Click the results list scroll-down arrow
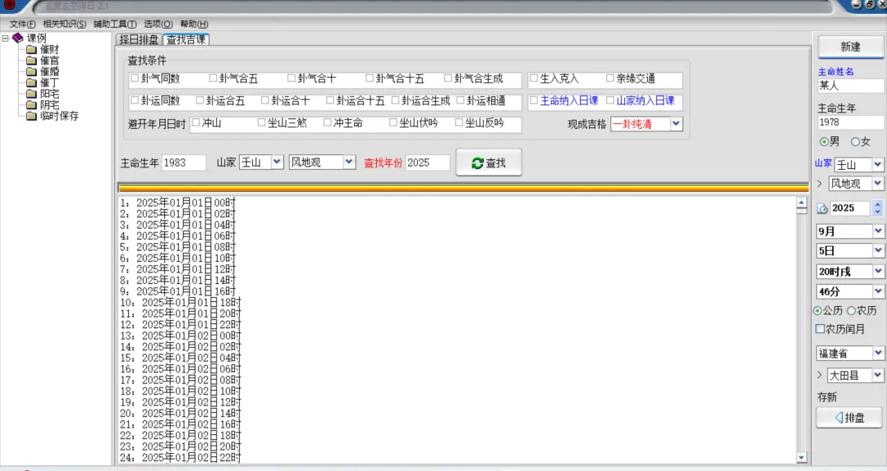The height and width of the screenshot is (471, 887). (x=802, y=457)
